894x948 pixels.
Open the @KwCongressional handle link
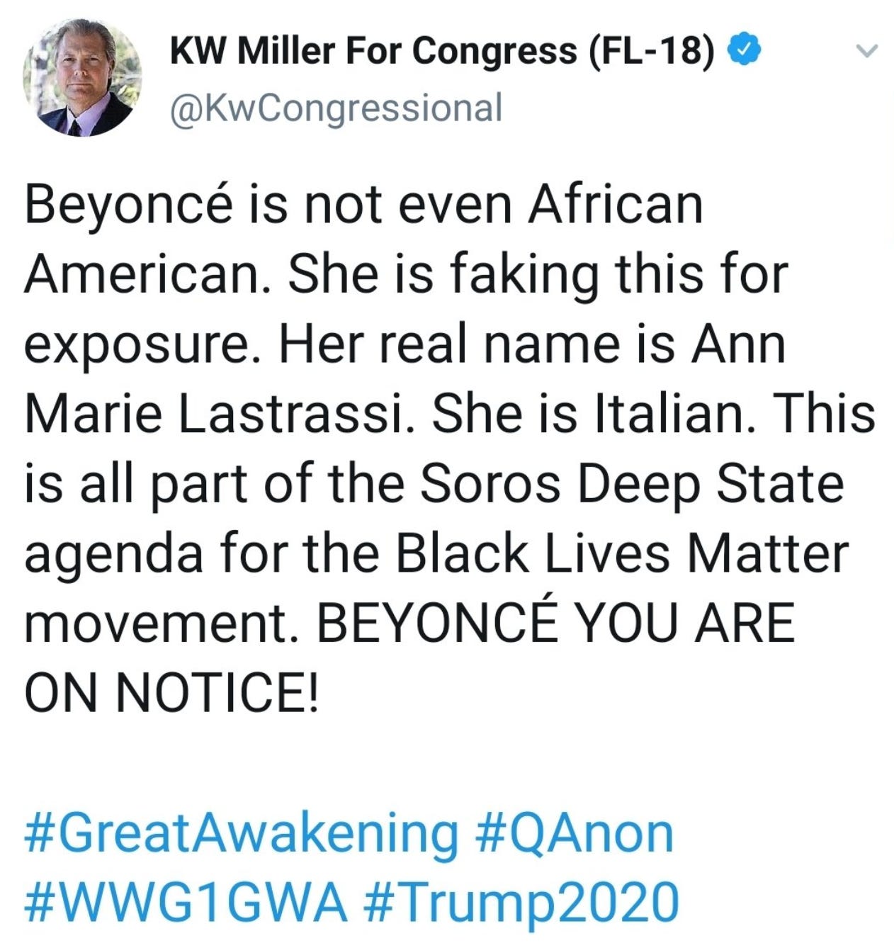pyautogui.click(x=336, y=108)
